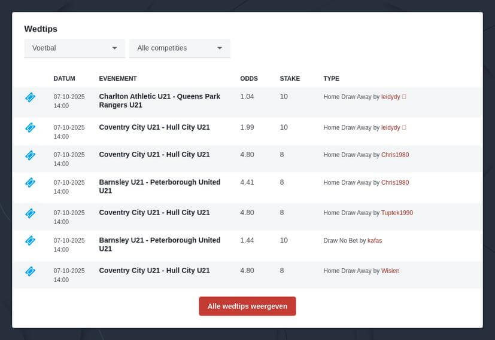Click ticket icon for Draw No Bet tip

pyautogui.click(x=30, y=241)
